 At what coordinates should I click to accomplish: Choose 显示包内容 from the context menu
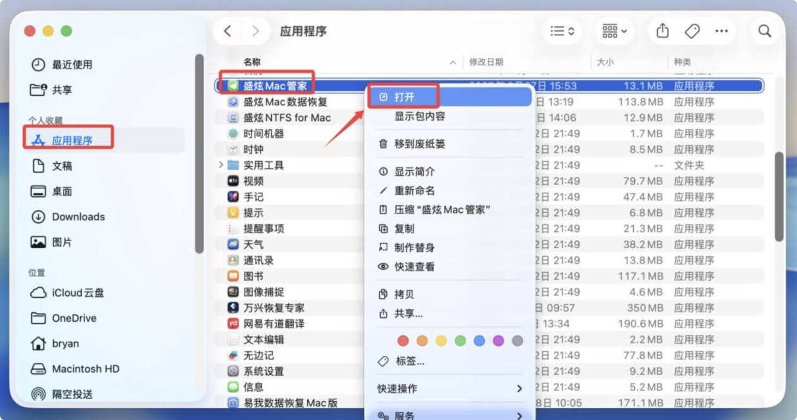point(419,116)
